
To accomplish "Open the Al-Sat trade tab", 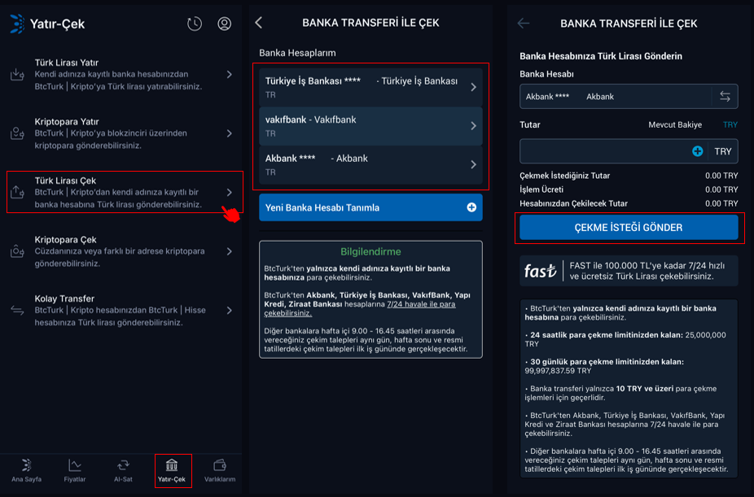I will click(x=123, y=471).
